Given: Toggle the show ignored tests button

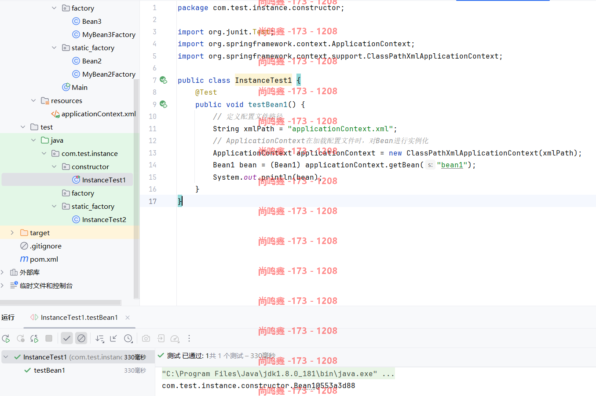Looking at the screenshot, I should (81, 338).
